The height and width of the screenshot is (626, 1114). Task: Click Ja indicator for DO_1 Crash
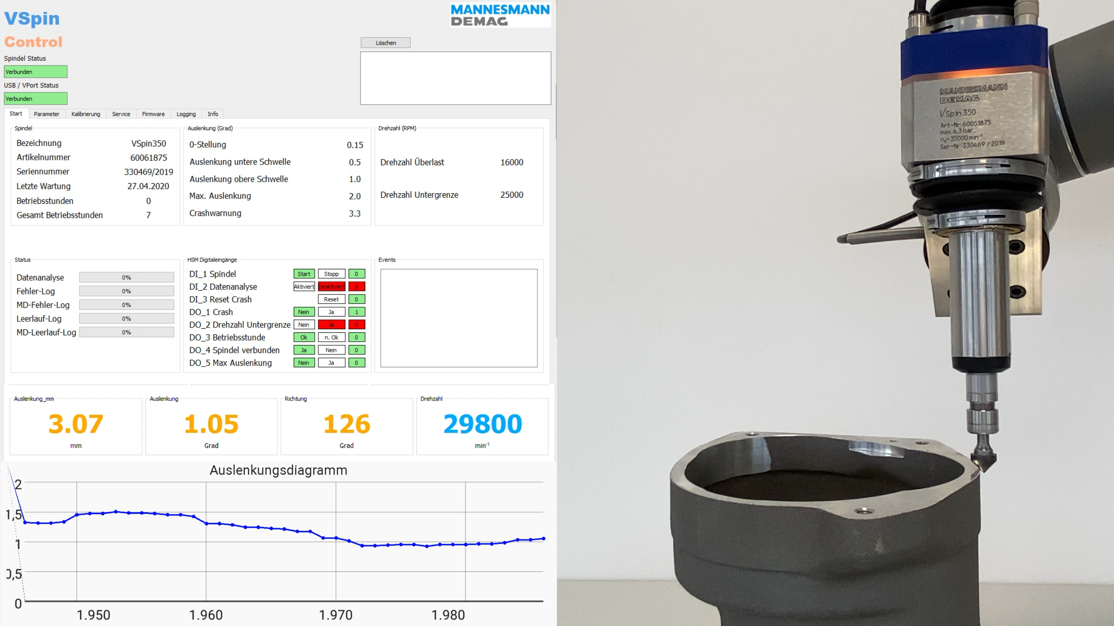[x=332, y=312]
